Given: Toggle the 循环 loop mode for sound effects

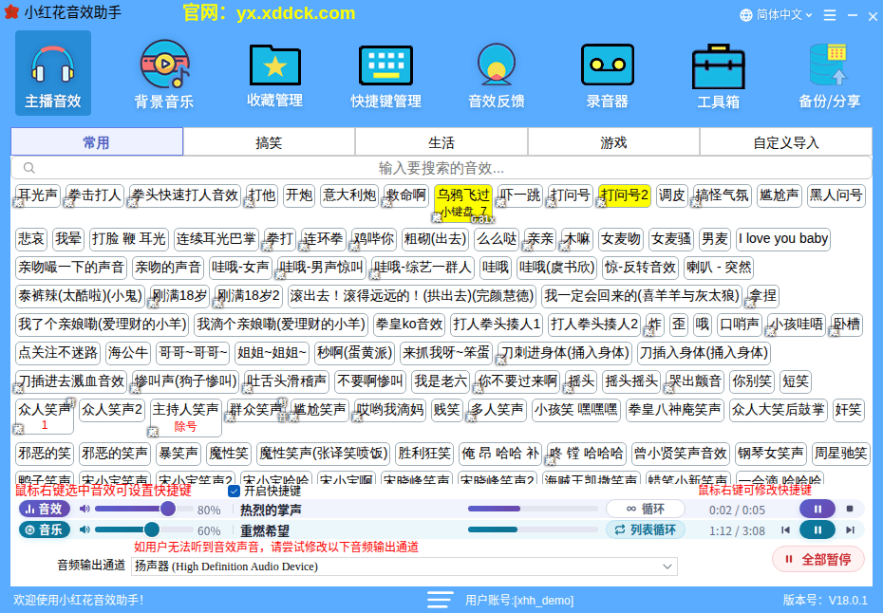Looking at the screenshot, I should [x=646, y=509].
